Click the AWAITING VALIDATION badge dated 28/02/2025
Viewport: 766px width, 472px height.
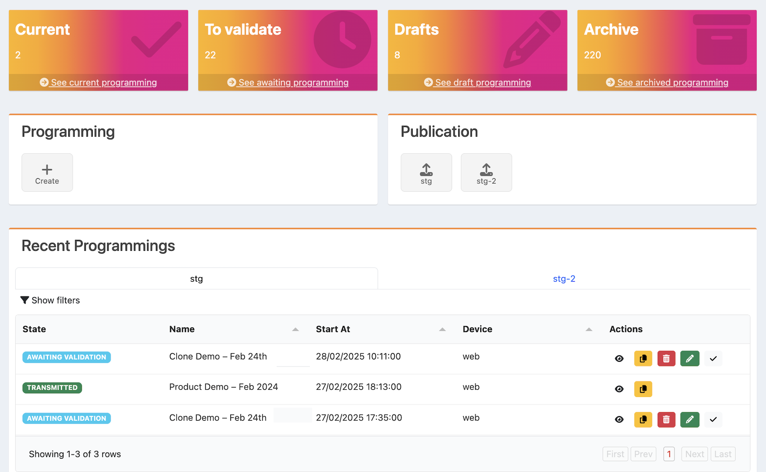tap(67, 357)
